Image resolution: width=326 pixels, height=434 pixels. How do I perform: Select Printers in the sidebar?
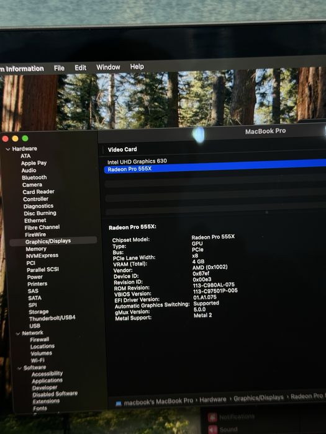pyautogui.click(x=37, y=284)
